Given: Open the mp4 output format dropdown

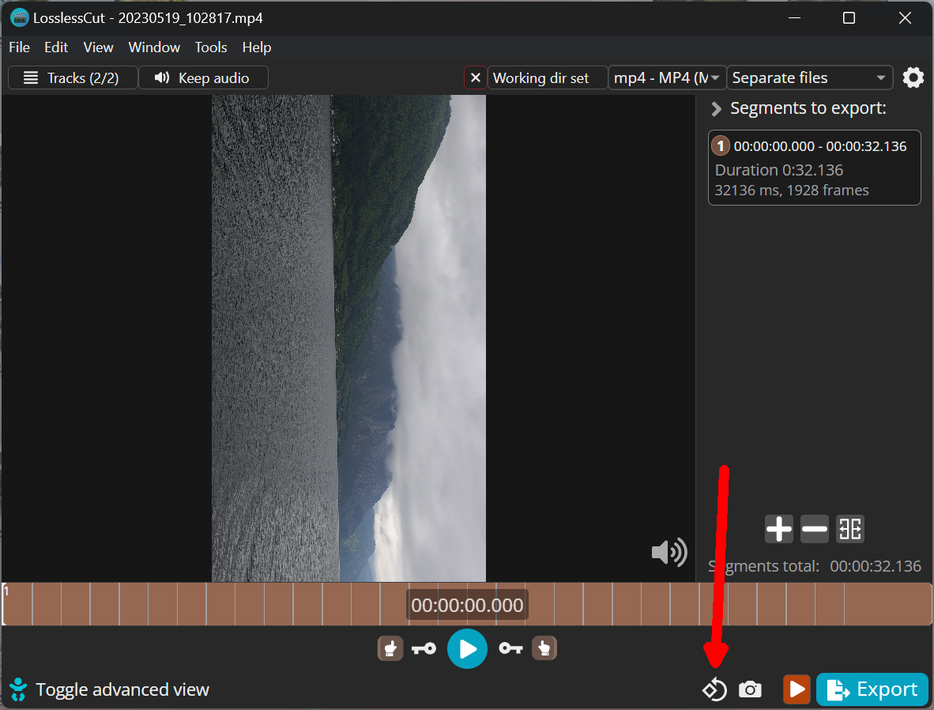Looking at the screenshot, I should [x=668, y=77].
